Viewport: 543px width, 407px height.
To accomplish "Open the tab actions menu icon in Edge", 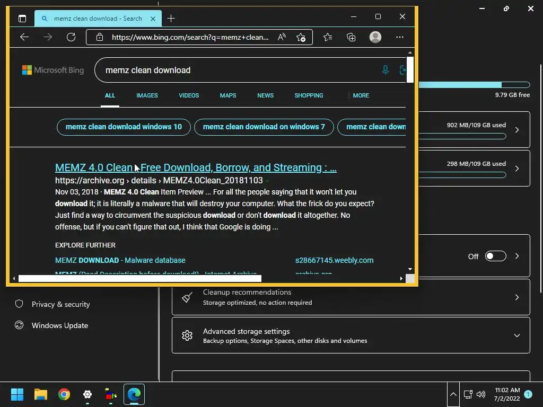I will [x=22, y=19].
